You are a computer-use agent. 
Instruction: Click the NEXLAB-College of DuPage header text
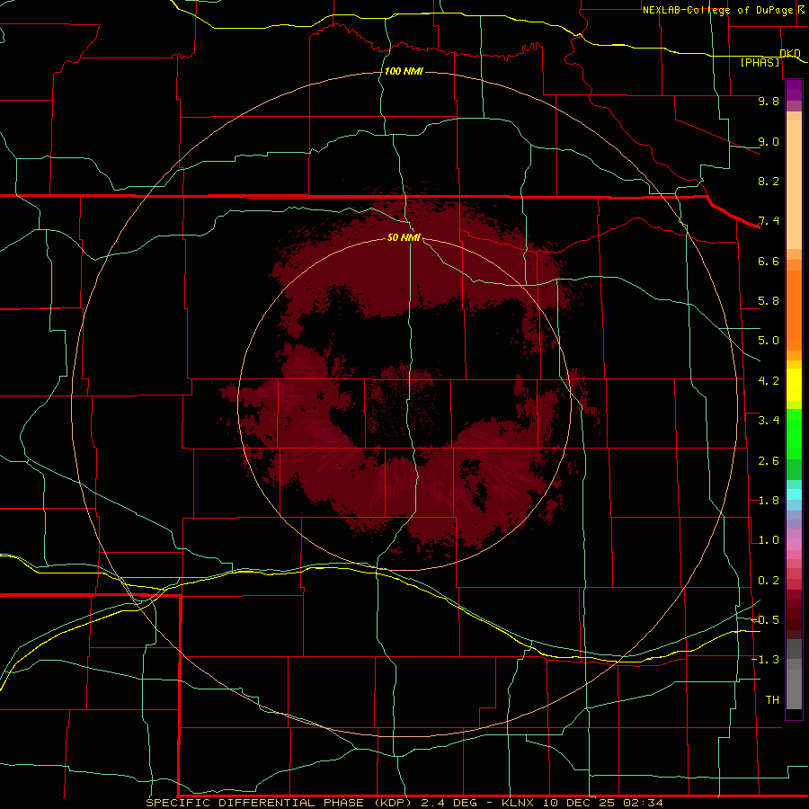pos(718,10)
